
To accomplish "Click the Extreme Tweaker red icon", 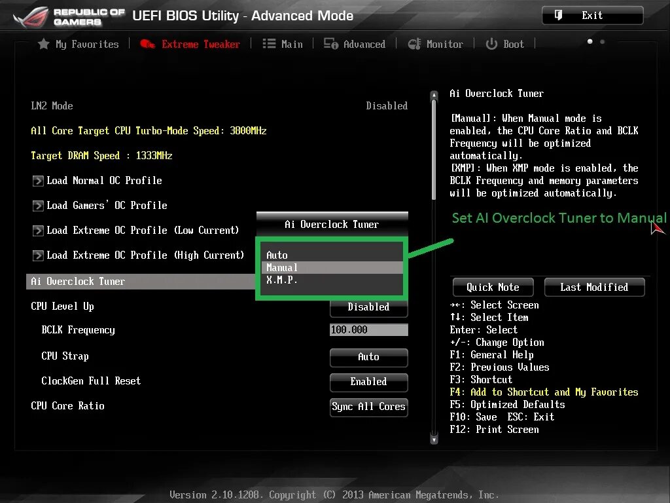I will tap(148, 44).
